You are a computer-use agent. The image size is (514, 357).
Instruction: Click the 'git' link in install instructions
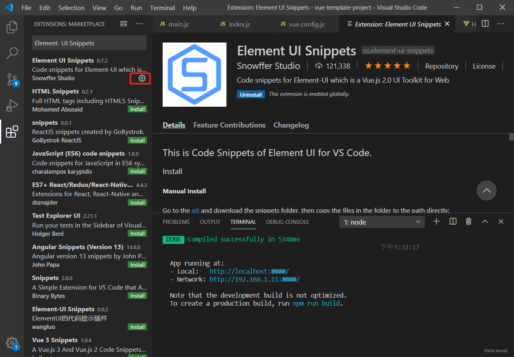tap(195, 210)
